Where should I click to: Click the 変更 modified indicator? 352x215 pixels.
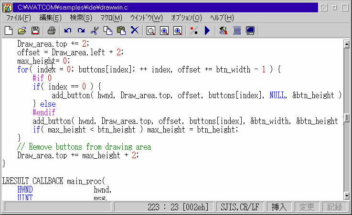[307, 207]
